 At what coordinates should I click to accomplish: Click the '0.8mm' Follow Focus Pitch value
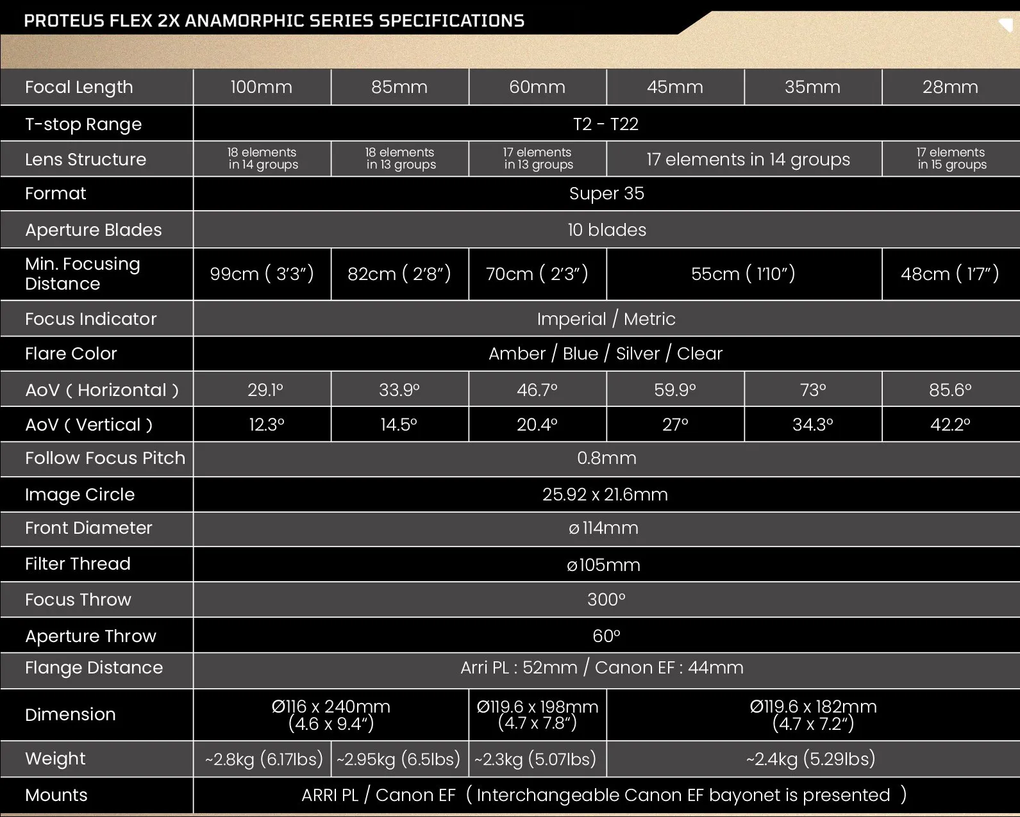[606, 458]
